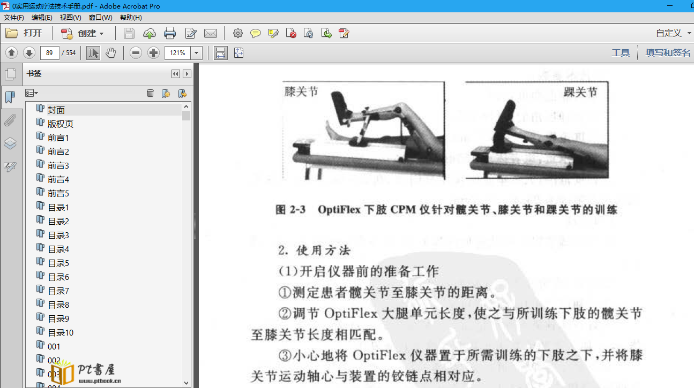This screenshot has width=694, height=388.
Task: Click the bookmarks list scroll-up arrow
Action: point(186,106)
